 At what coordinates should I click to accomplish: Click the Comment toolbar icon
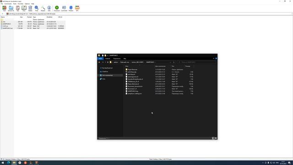coord(64,8)
